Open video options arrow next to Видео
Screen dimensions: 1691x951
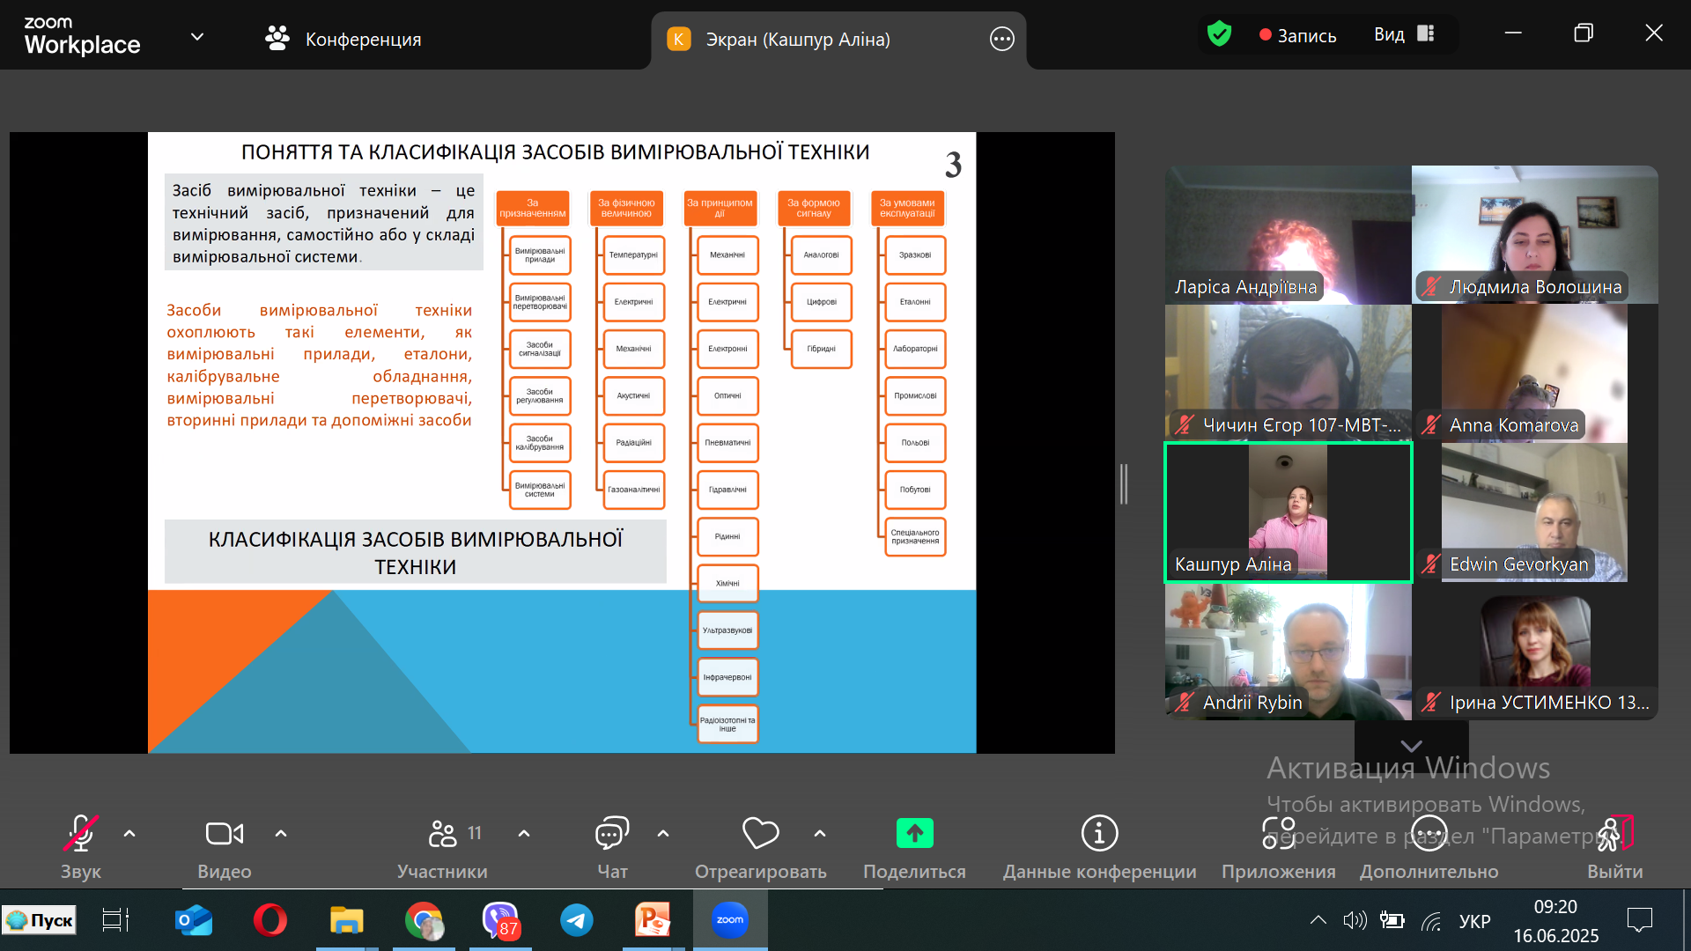point(281,833)
